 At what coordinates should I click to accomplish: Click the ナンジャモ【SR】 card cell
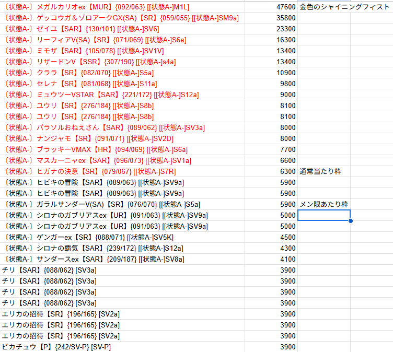(x=89, y=138)
